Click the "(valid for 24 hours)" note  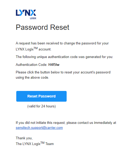[41, 106]
